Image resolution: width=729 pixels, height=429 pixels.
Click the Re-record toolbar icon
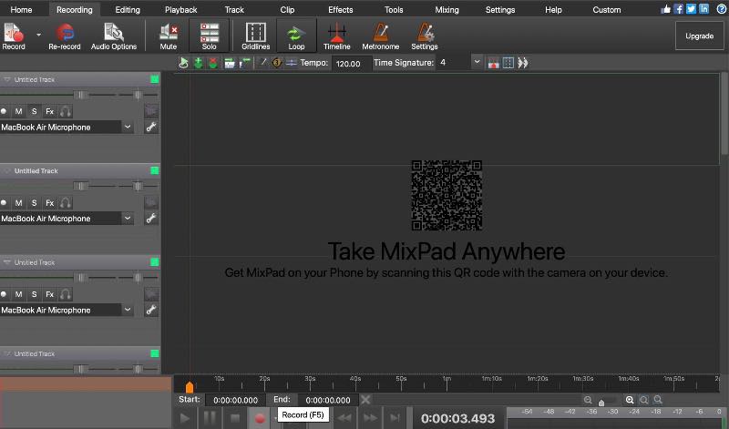65,36
